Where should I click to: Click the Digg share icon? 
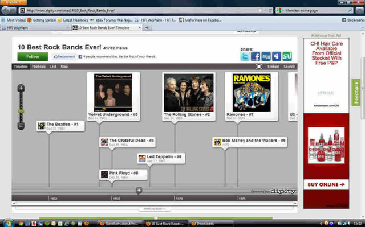click(x=266, y=56)
